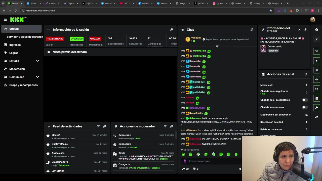Pick the angry green emote in chat
This screenshot has height=181, width=322.
183,154
